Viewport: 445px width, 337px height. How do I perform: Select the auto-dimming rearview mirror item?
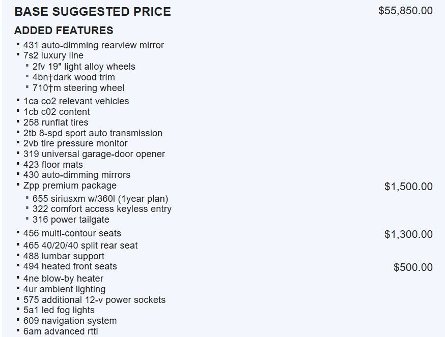94,45
